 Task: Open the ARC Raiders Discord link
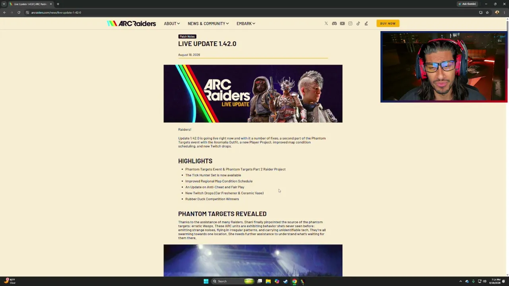pos(334,23)
